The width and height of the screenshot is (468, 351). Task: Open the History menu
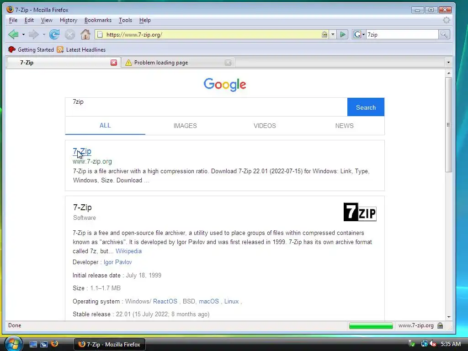(x=69, y=20)
